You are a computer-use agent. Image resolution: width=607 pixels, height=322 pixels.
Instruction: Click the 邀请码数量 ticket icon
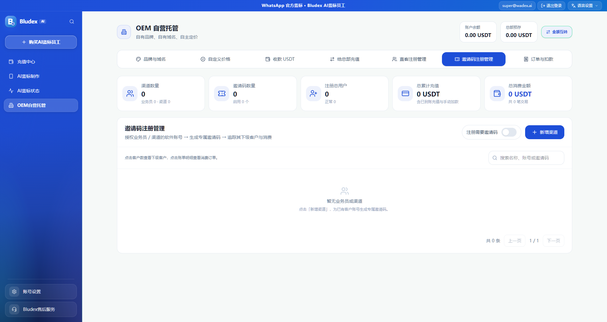click(222, 94)
